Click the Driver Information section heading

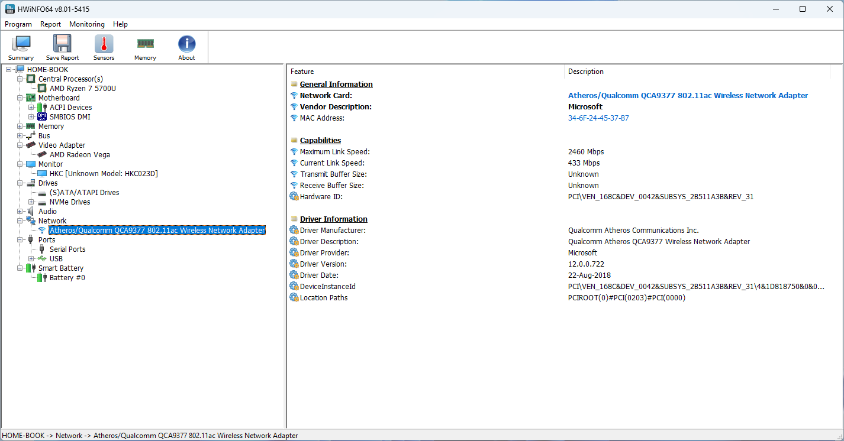point(334,219)
